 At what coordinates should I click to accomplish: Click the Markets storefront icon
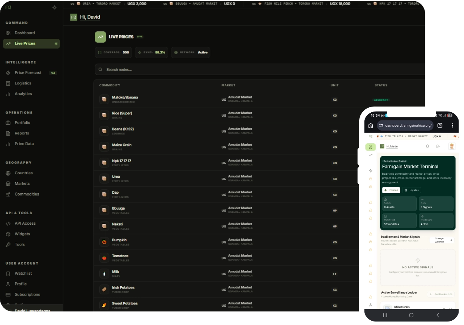pyautogui.click(x=8, y=184)
